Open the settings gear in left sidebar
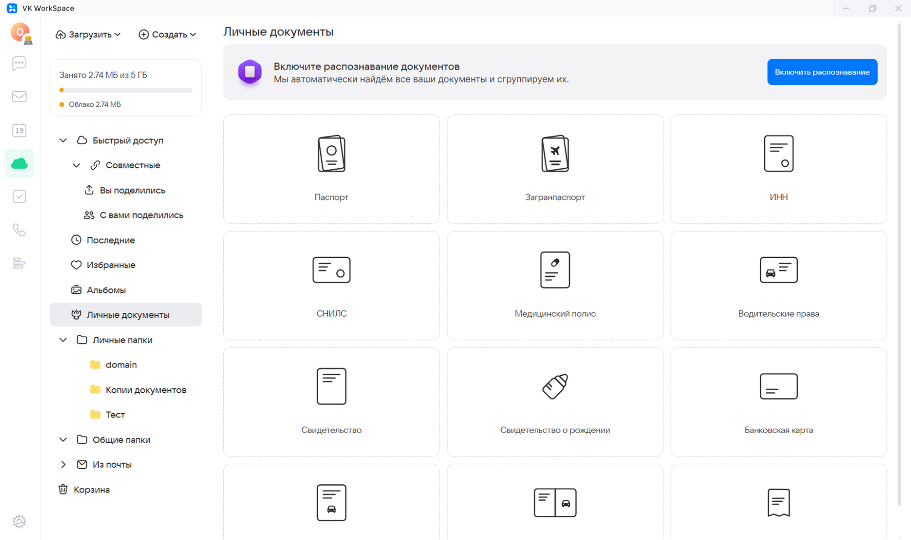Screen dimensions: 911x540 coord(19,521)
